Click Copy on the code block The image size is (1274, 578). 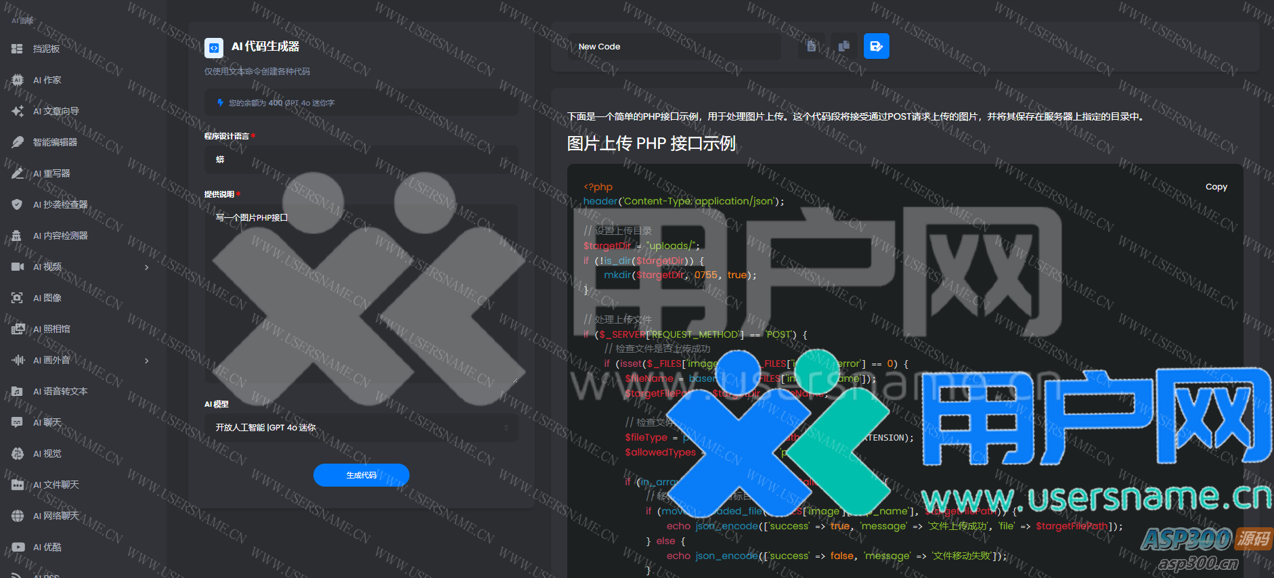pyautogui.click(x=1216, y=187)
